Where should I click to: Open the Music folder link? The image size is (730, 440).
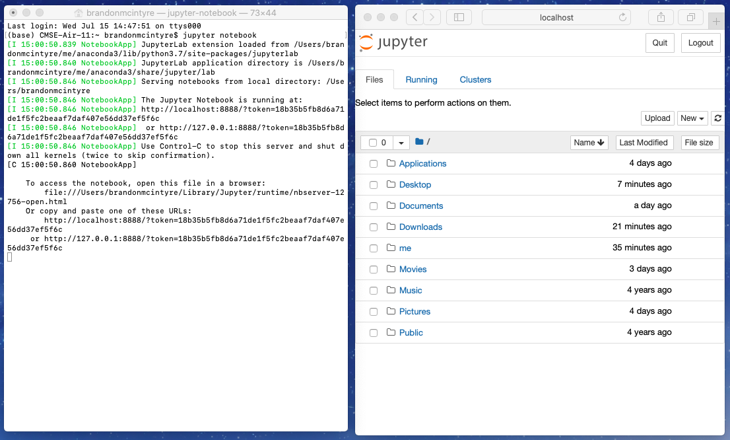[411, 291]
